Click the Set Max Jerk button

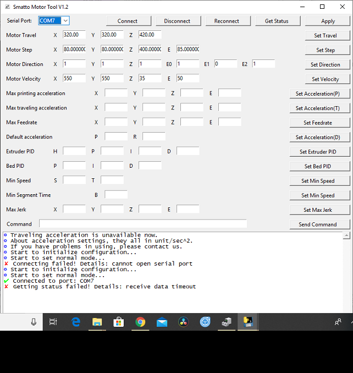[319, 210]
